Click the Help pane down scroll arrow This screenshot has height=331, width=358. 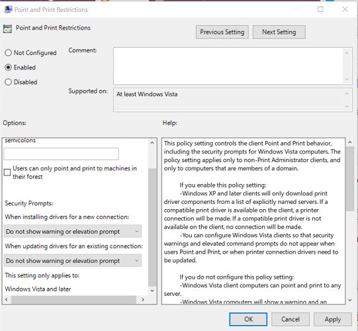pos(350,300)
